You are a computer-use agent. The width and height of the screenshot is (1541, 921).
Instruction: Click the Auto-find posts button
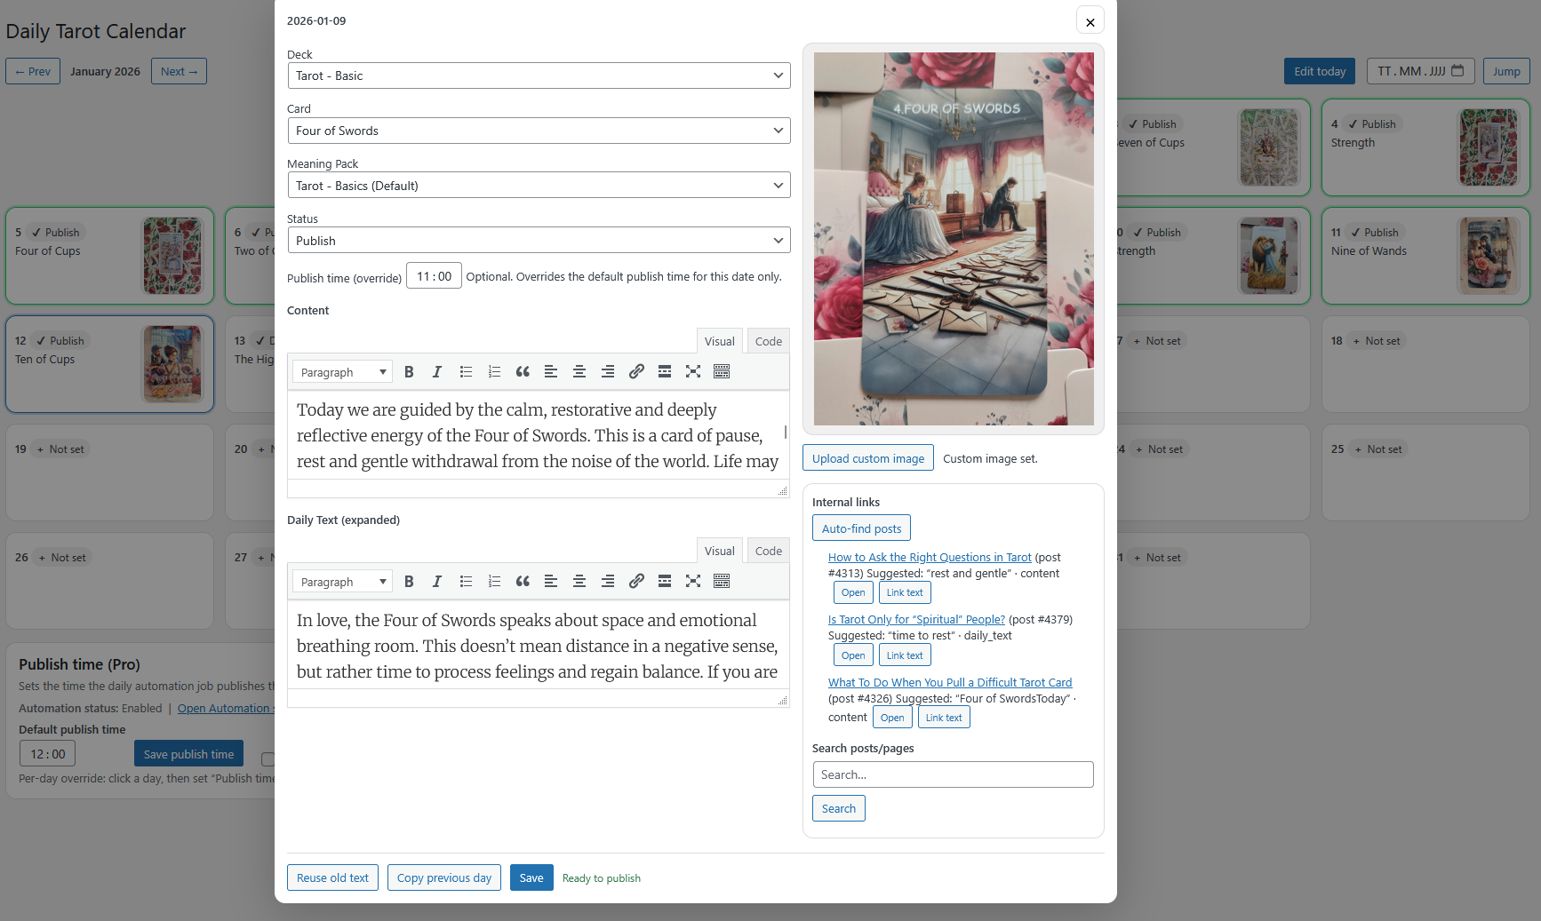coord(860,528)
